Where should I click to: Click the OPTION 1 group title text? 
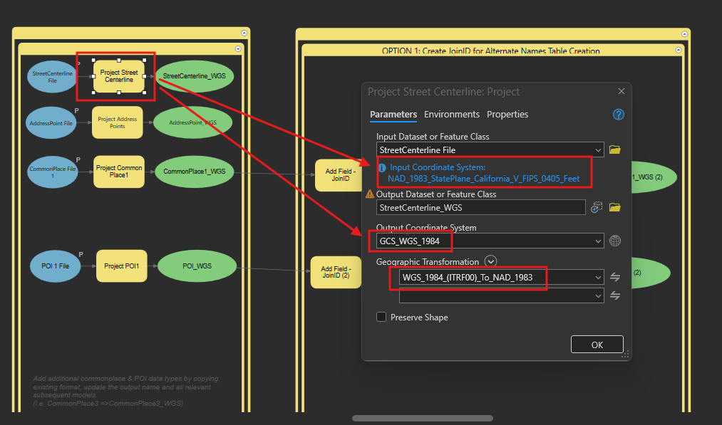(490, 51)
